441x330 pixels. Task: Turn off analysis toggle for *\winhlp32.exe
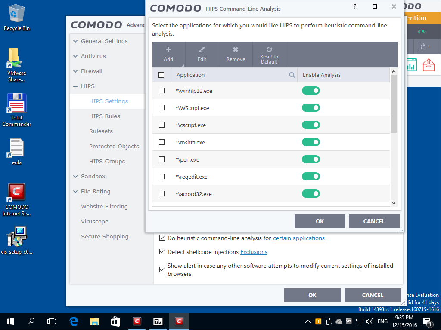(311, 91)
